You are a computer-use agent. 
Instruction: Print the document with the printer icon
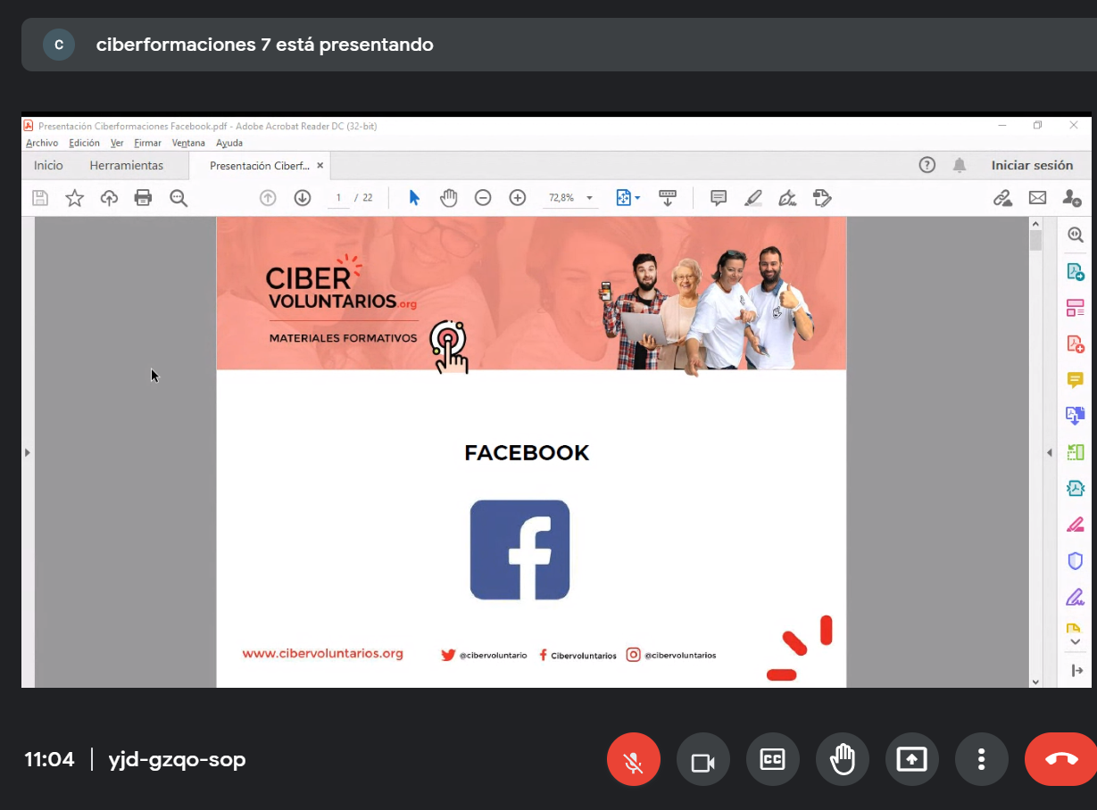[143, 198]
